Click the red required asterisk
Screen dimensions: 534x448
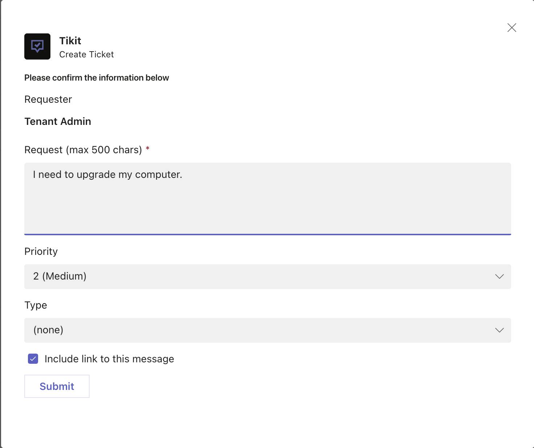[148, 149]
